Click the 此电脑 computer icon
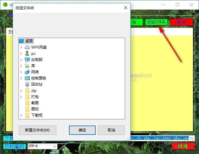 27,60
